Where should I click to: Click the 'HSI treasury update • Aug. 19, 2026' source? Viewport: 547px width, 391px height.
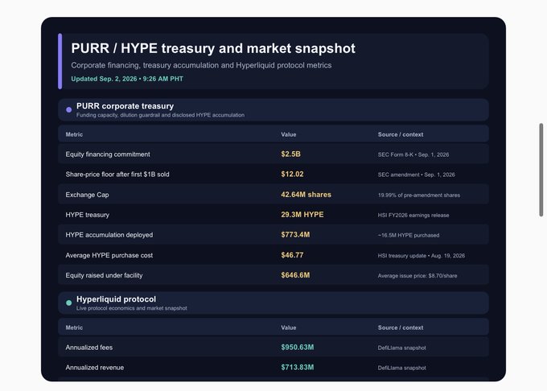click(421, 256)
